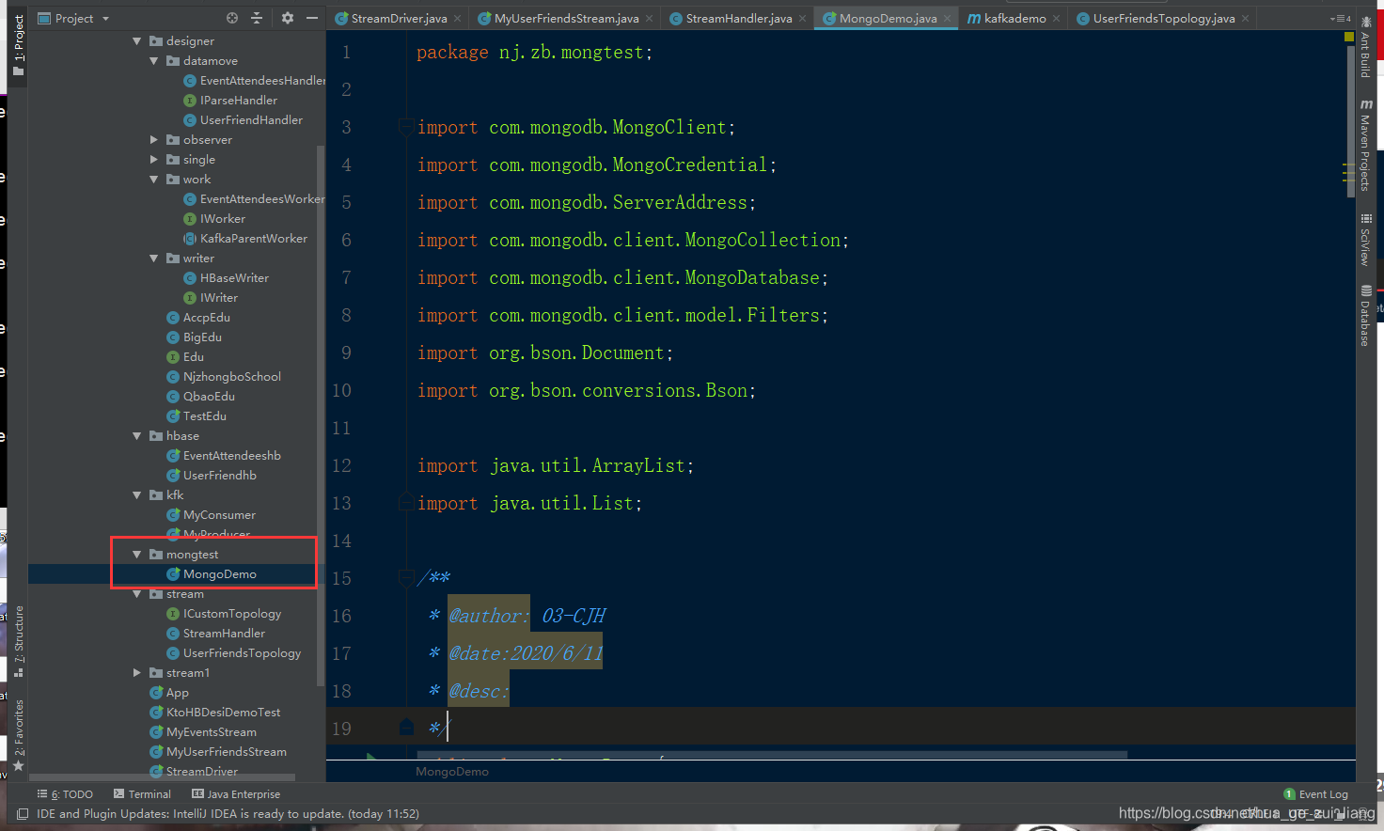
Task: Select EventAttendeesWorker class
Action: [254, 199]
